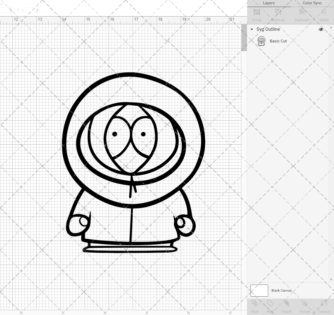The image size is (334, 315).
Task: Click the canvas vertical scrollbar handle
Action: tap(244, 37)
